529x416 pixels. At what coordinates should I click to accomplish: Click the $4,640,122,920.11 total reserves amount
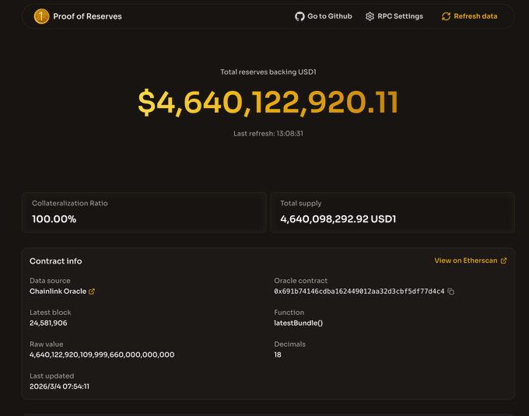click(x=268, y=103)
